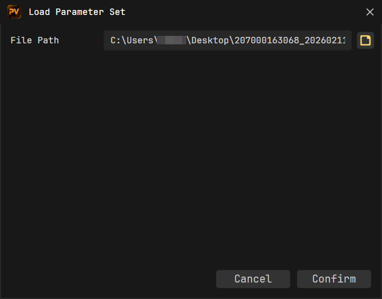Click the File Path label

[34, 40]
